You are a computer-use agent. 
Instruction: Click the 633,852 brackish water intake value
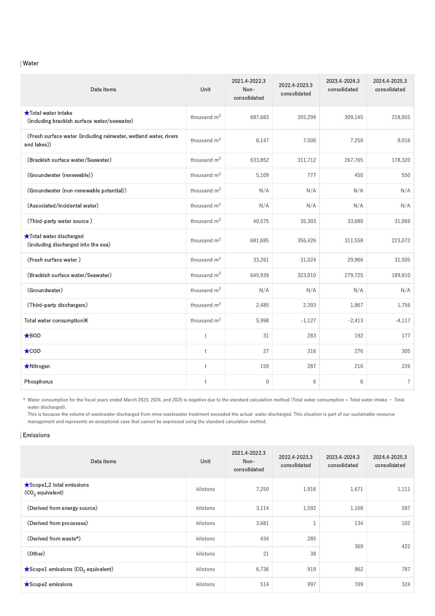point(260,160)
